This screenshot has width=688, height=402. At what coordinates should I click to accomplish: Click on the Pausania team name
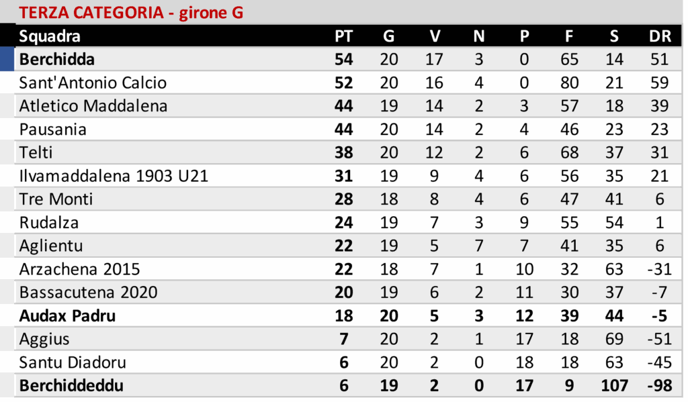(53, 130)
